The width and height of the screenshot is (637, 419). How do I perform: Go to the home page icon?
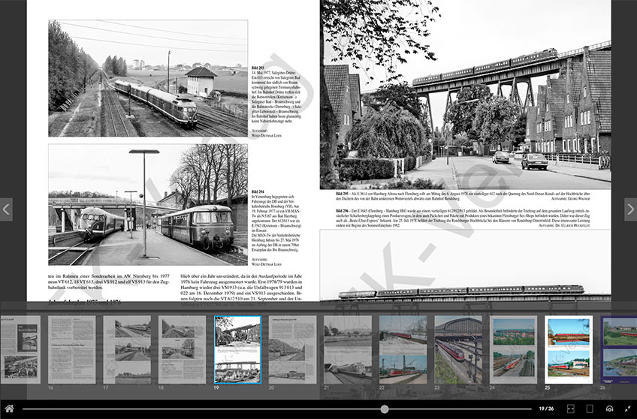click(9, 408)
